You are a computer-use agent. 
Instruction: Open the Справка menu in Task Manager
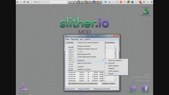click(x=87, y=39)
